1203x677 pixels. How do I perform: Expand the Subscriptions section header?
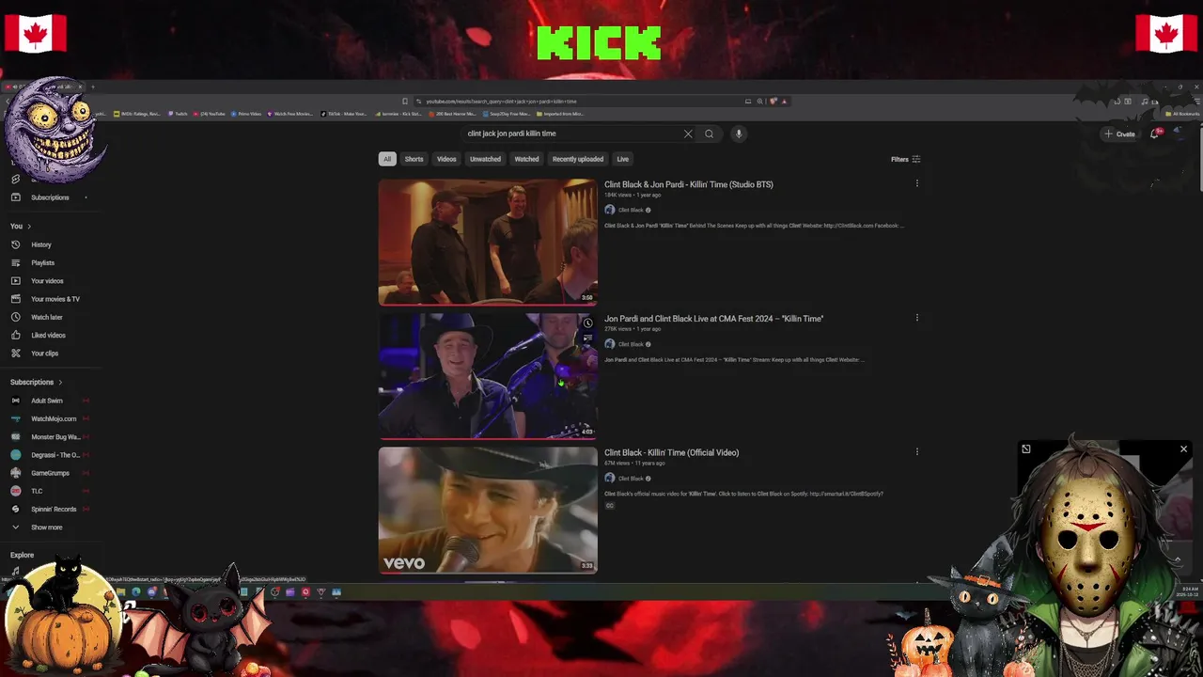[36, 383]
